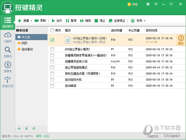Open the 云脚本 cloud section
Screen dimensions: 186x140
click(8, 37)
